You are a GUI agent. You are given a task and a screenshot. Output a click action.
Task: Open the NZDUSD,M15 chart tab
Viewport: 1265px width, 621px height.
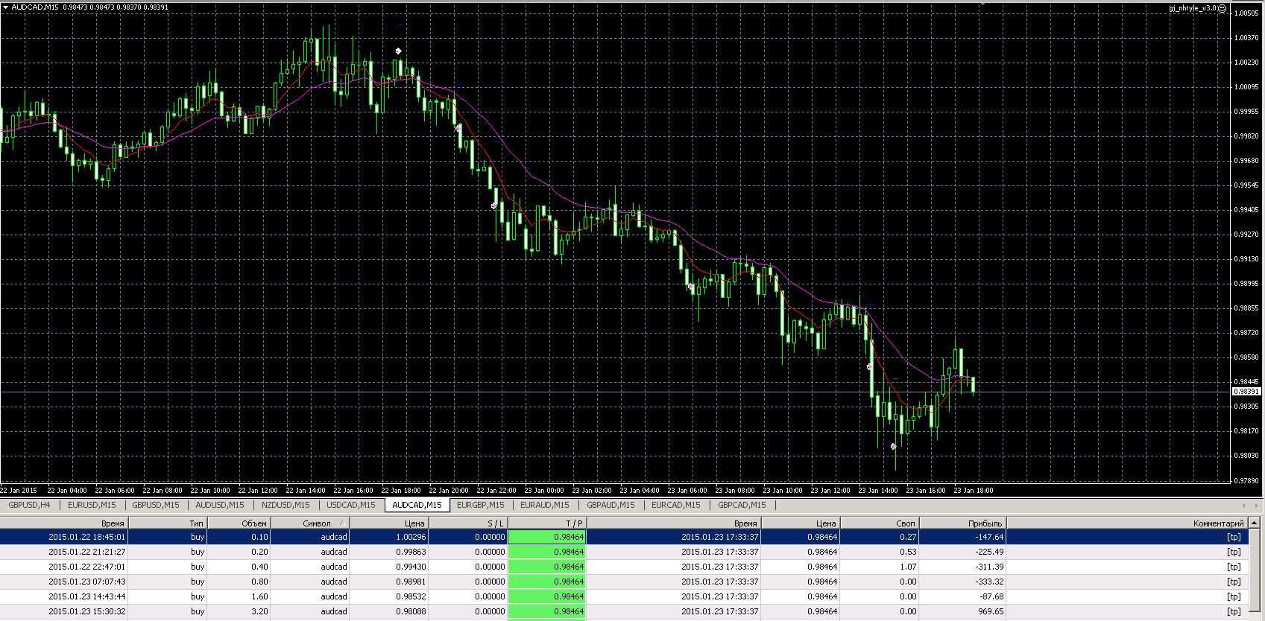(x=285, y=505)
